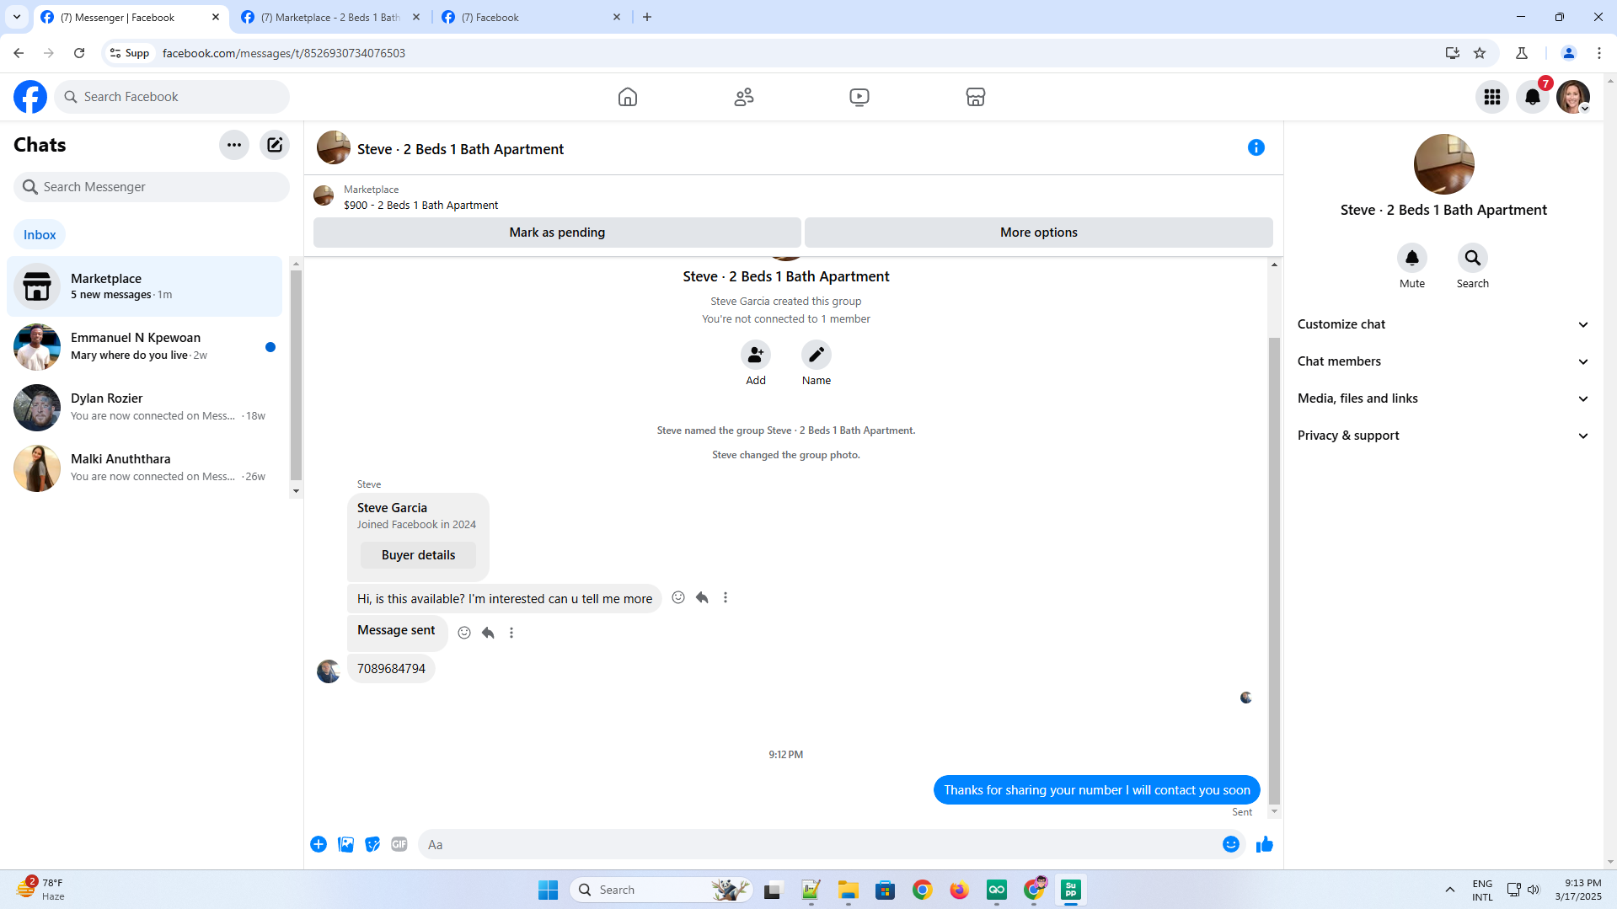
Task: Open File Explorer from taskbar
Action: [x=848, y=890]
